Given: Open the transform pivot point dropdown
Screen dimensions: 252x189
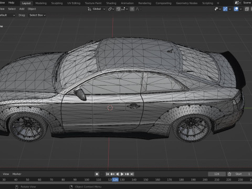Looking at the screenshot, I should (x=111, y=9).
